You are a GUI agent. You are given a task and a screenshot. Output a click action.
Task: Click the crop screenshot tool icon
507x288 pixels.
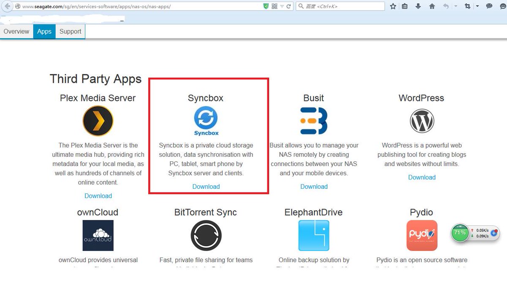tap(467, 6)
